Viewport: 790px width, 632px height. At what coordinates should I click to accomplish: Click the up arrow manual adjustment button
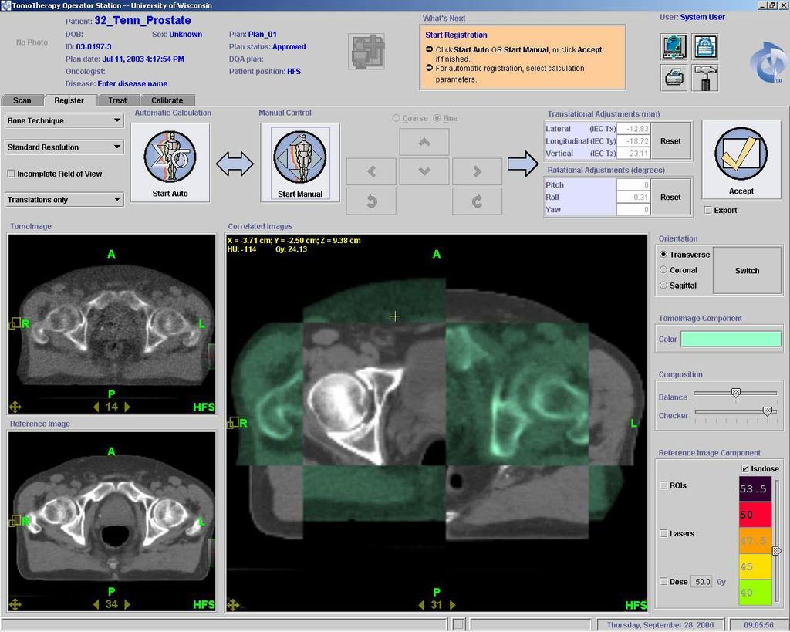(x=424, y=142)
